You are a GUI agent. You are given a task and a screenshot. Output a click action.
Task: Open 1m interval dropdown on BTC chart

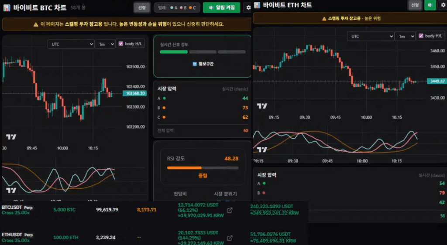click(x=105, y=44)
